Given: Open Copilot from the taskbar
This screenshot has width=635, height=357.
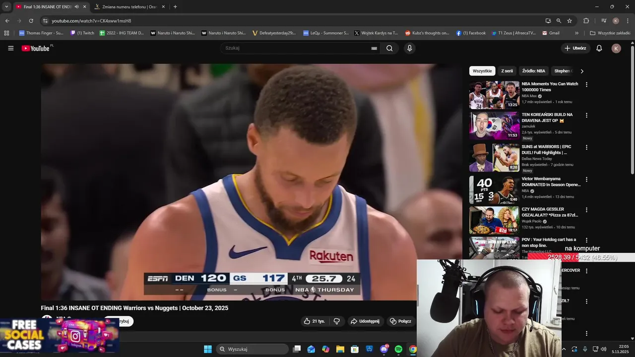Looking at the screenshot, I should 325,349.
